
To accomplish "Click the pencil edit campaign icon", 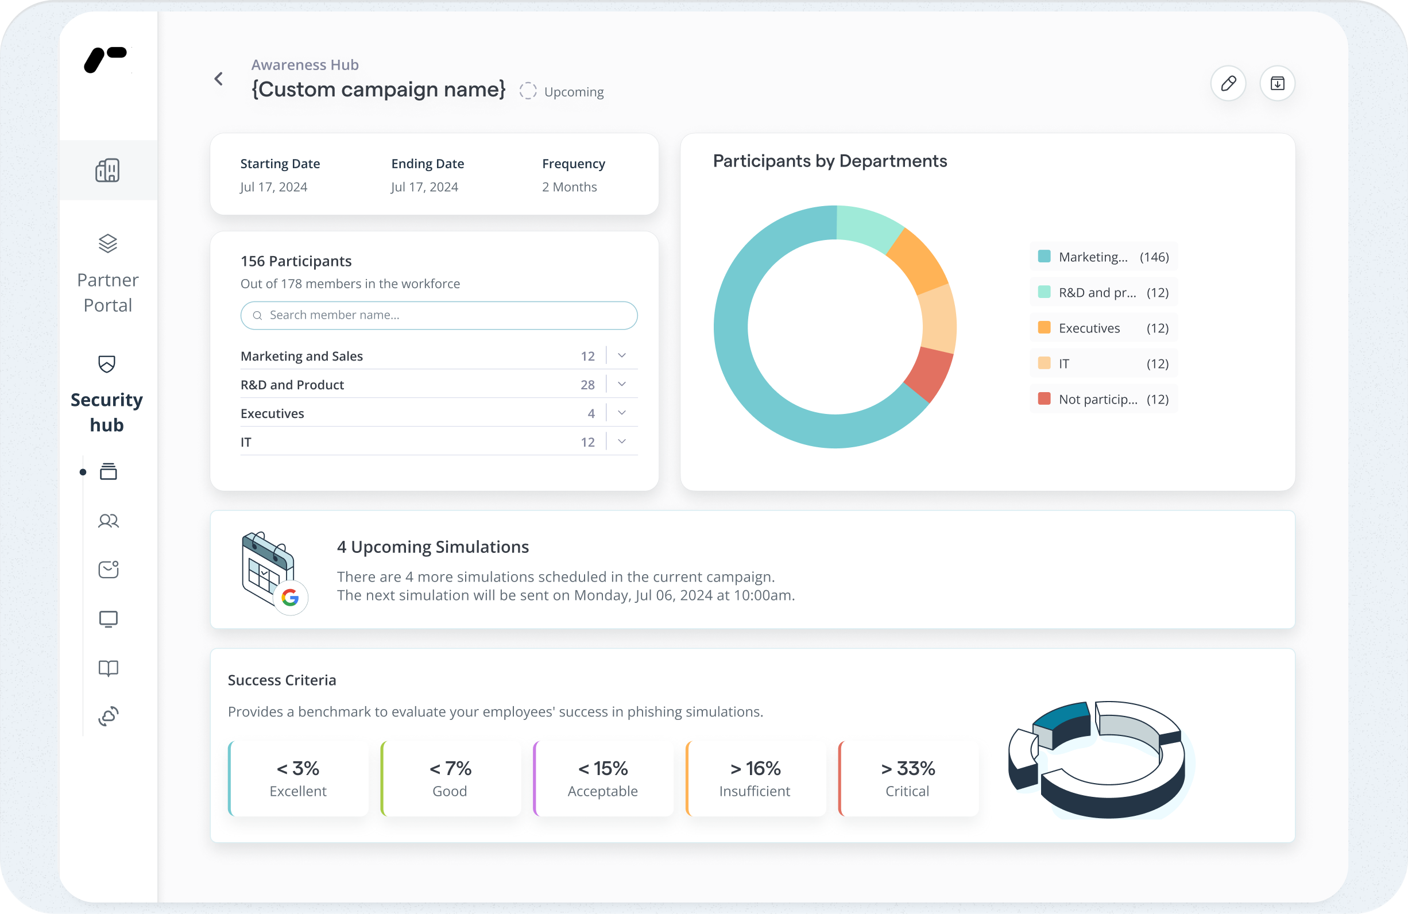I will pyautogui.click(x=1228, y=83).
